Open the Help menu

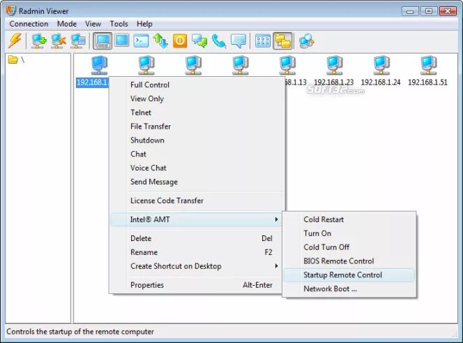pyautogui.click(x=144, y=24)
